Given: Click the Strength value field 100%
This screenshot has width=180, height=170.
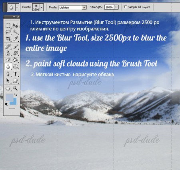Looking at the screenshot, I should [x=109, y=7].
